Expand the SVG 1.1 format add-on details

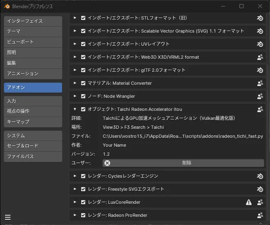(x=75, y=31)
